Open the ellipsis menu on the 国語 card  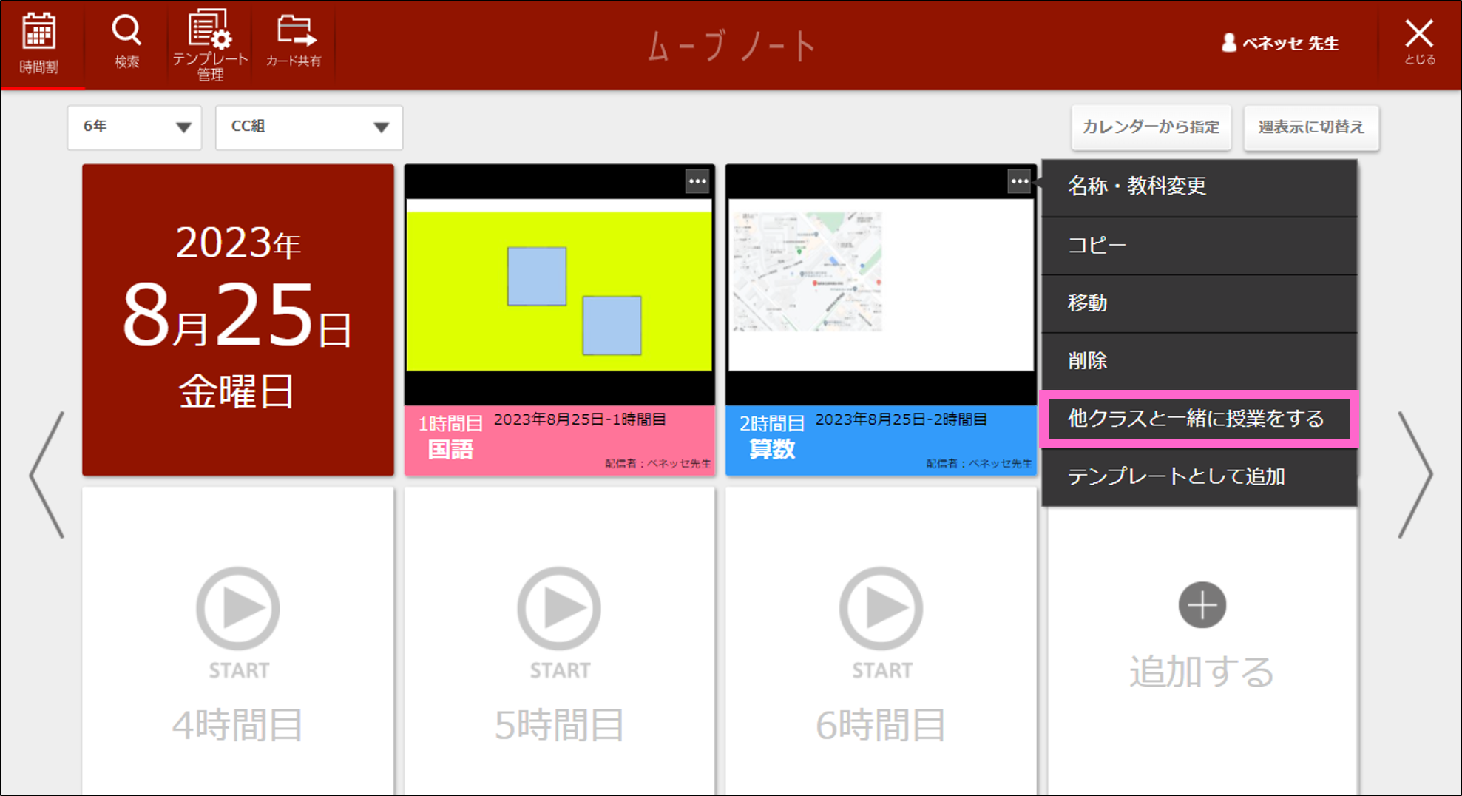coord(697,181)
